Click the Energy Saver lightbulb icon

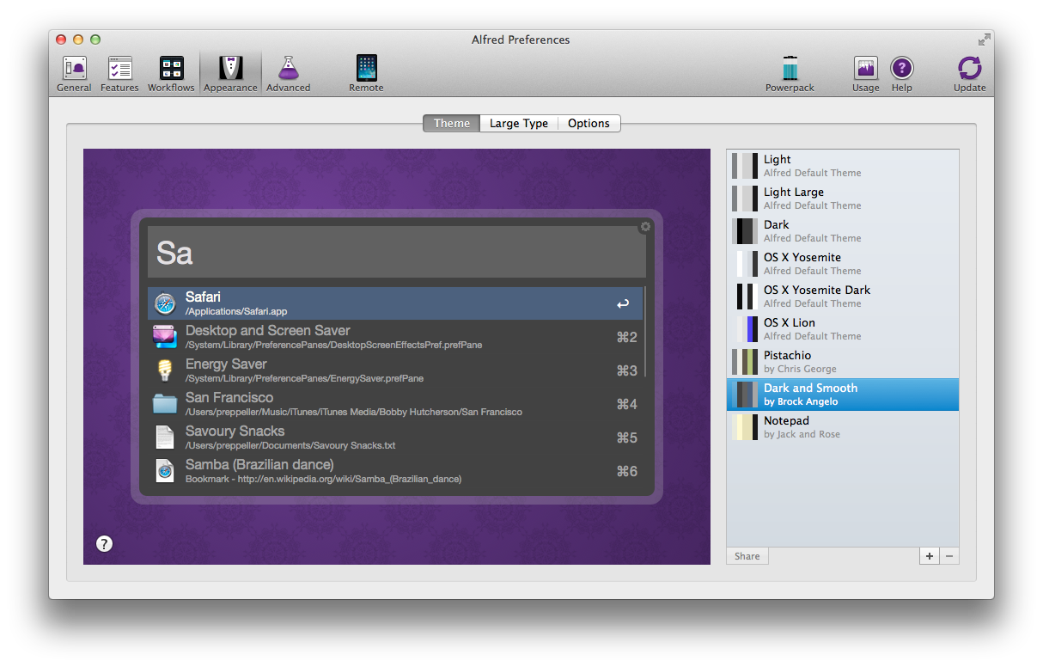coord(164,370)
